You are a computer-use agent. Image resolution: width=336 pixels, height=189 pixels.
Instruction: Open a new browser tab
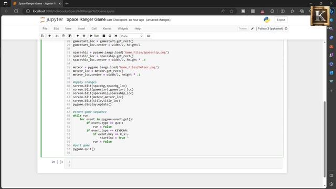[x=67, y=4]
